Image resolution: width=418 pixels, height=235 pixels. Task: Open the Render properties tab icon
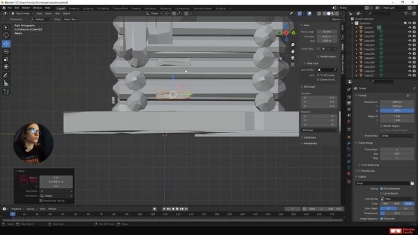(x=349, y=97)
